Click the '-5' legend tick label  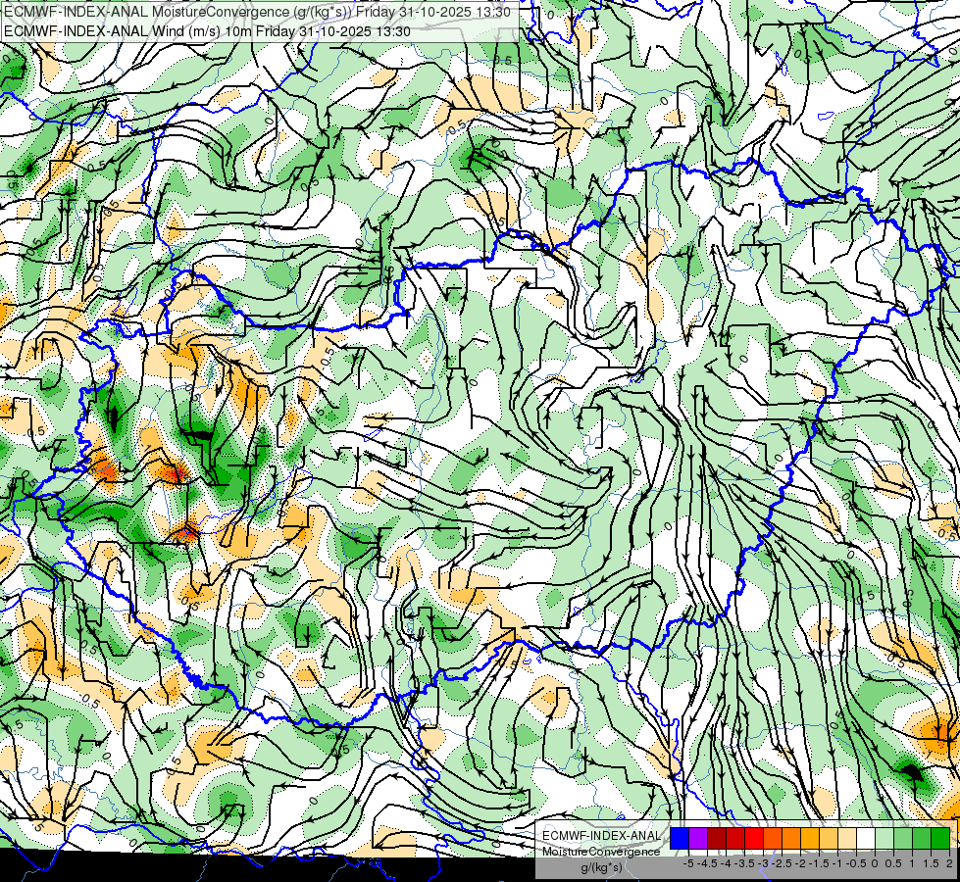pos(688,863)
